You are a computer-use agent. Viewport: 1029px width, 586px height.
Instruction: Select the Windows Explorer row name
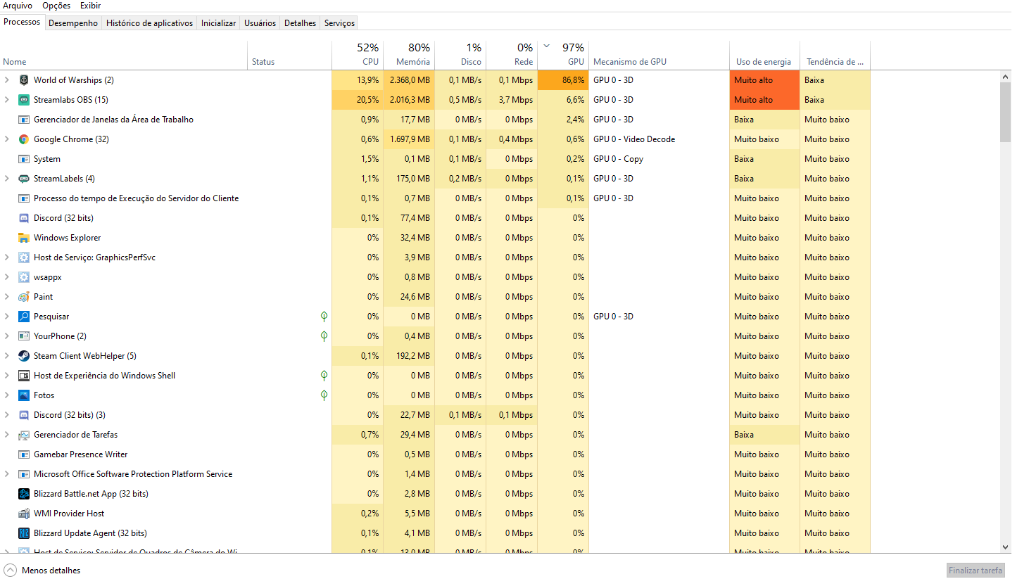point(67,238)
